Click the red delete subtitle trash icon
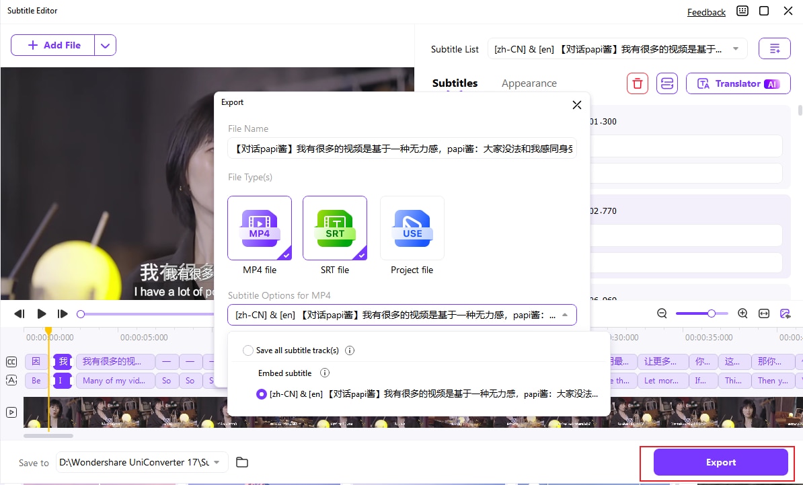 [x=637, y=83]
